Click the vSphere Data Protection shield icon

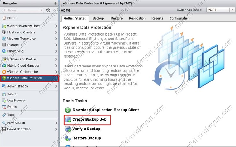[4, 78]
